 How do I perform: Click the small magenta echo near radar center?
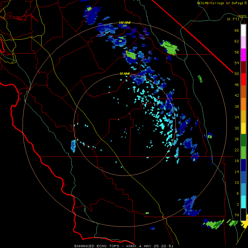[x=125, y=129]
